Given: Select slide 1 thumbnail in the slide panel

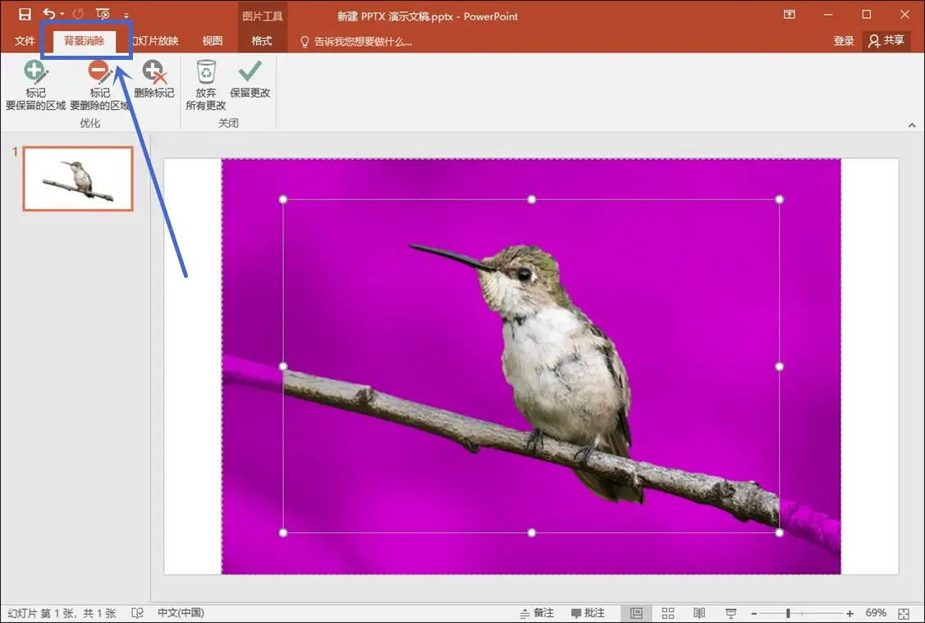Looking at the screenshot, I should click(78, 179).
